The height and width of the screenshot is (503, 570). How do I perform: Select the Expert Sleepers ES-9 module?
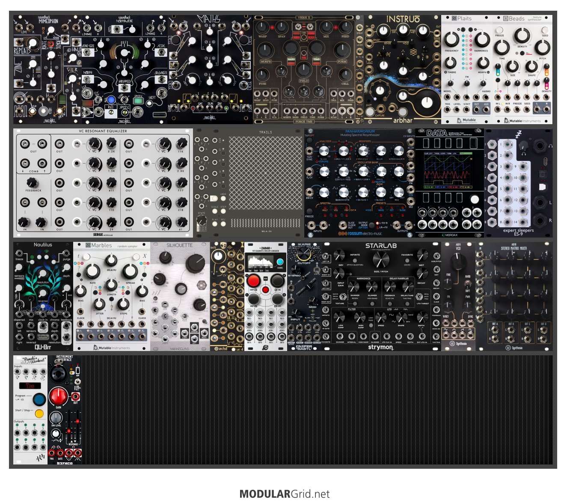point(518,183)
